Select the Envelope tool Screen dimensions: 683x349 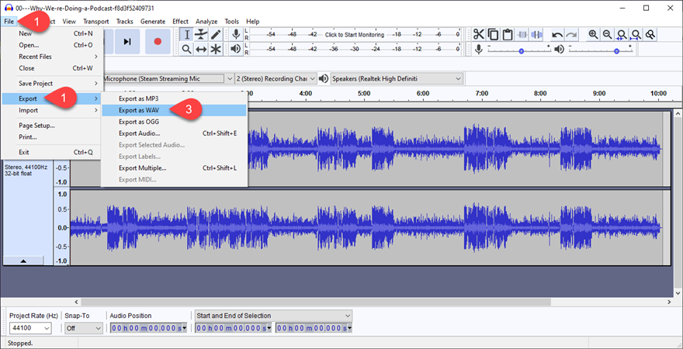coord(201,34)
